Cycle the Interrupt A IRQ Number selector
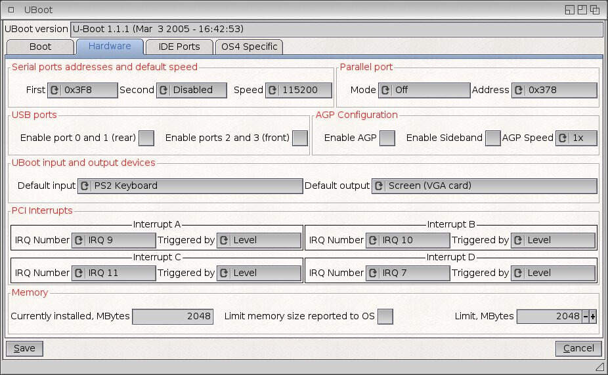This screenshot has width=608, height=375. click(114, 241)
